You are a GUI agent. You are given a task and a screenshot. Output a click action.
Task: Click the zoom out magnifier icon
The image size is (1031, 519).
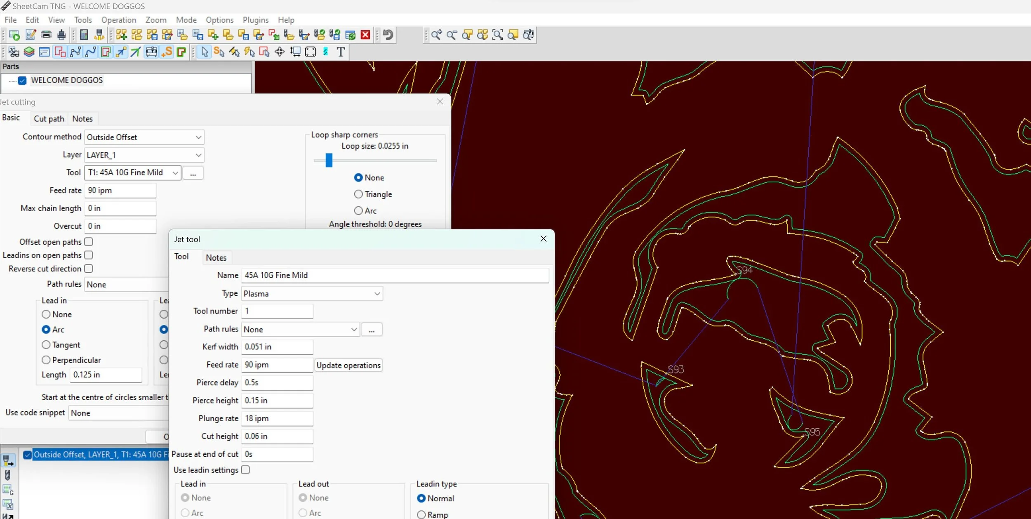pos(452,35)
